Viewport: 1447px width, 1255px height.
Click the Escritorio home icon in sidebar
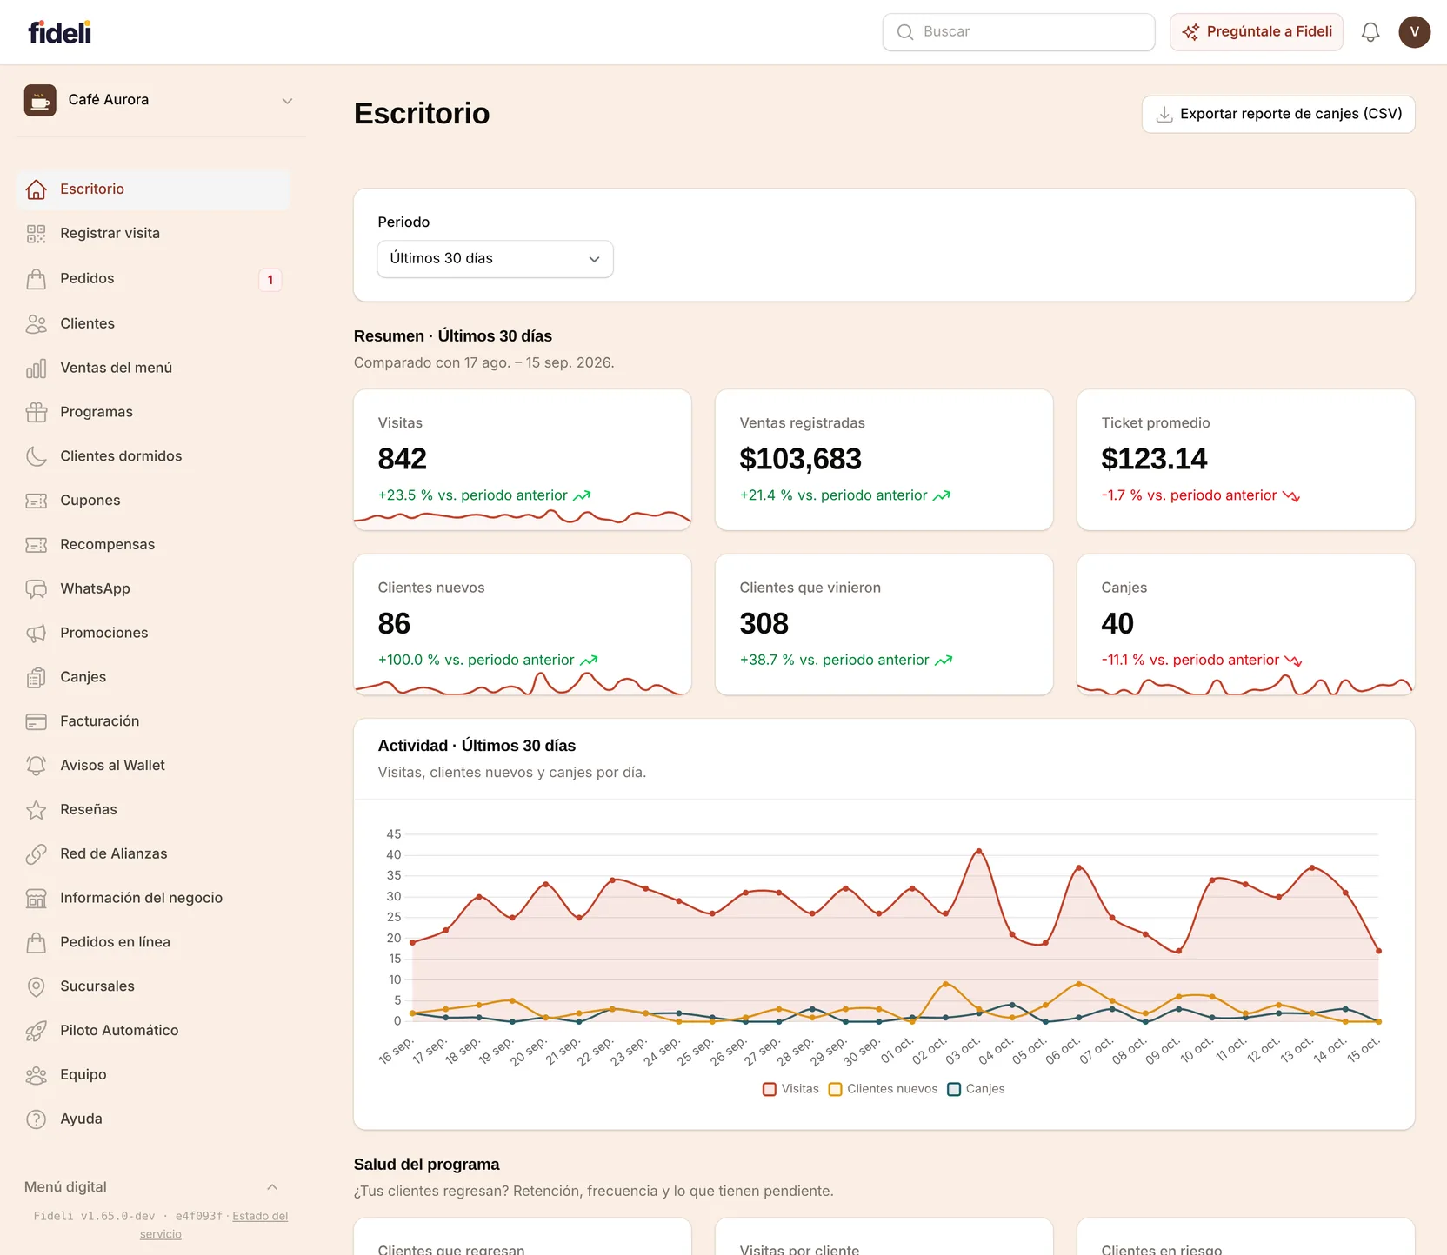36,189
